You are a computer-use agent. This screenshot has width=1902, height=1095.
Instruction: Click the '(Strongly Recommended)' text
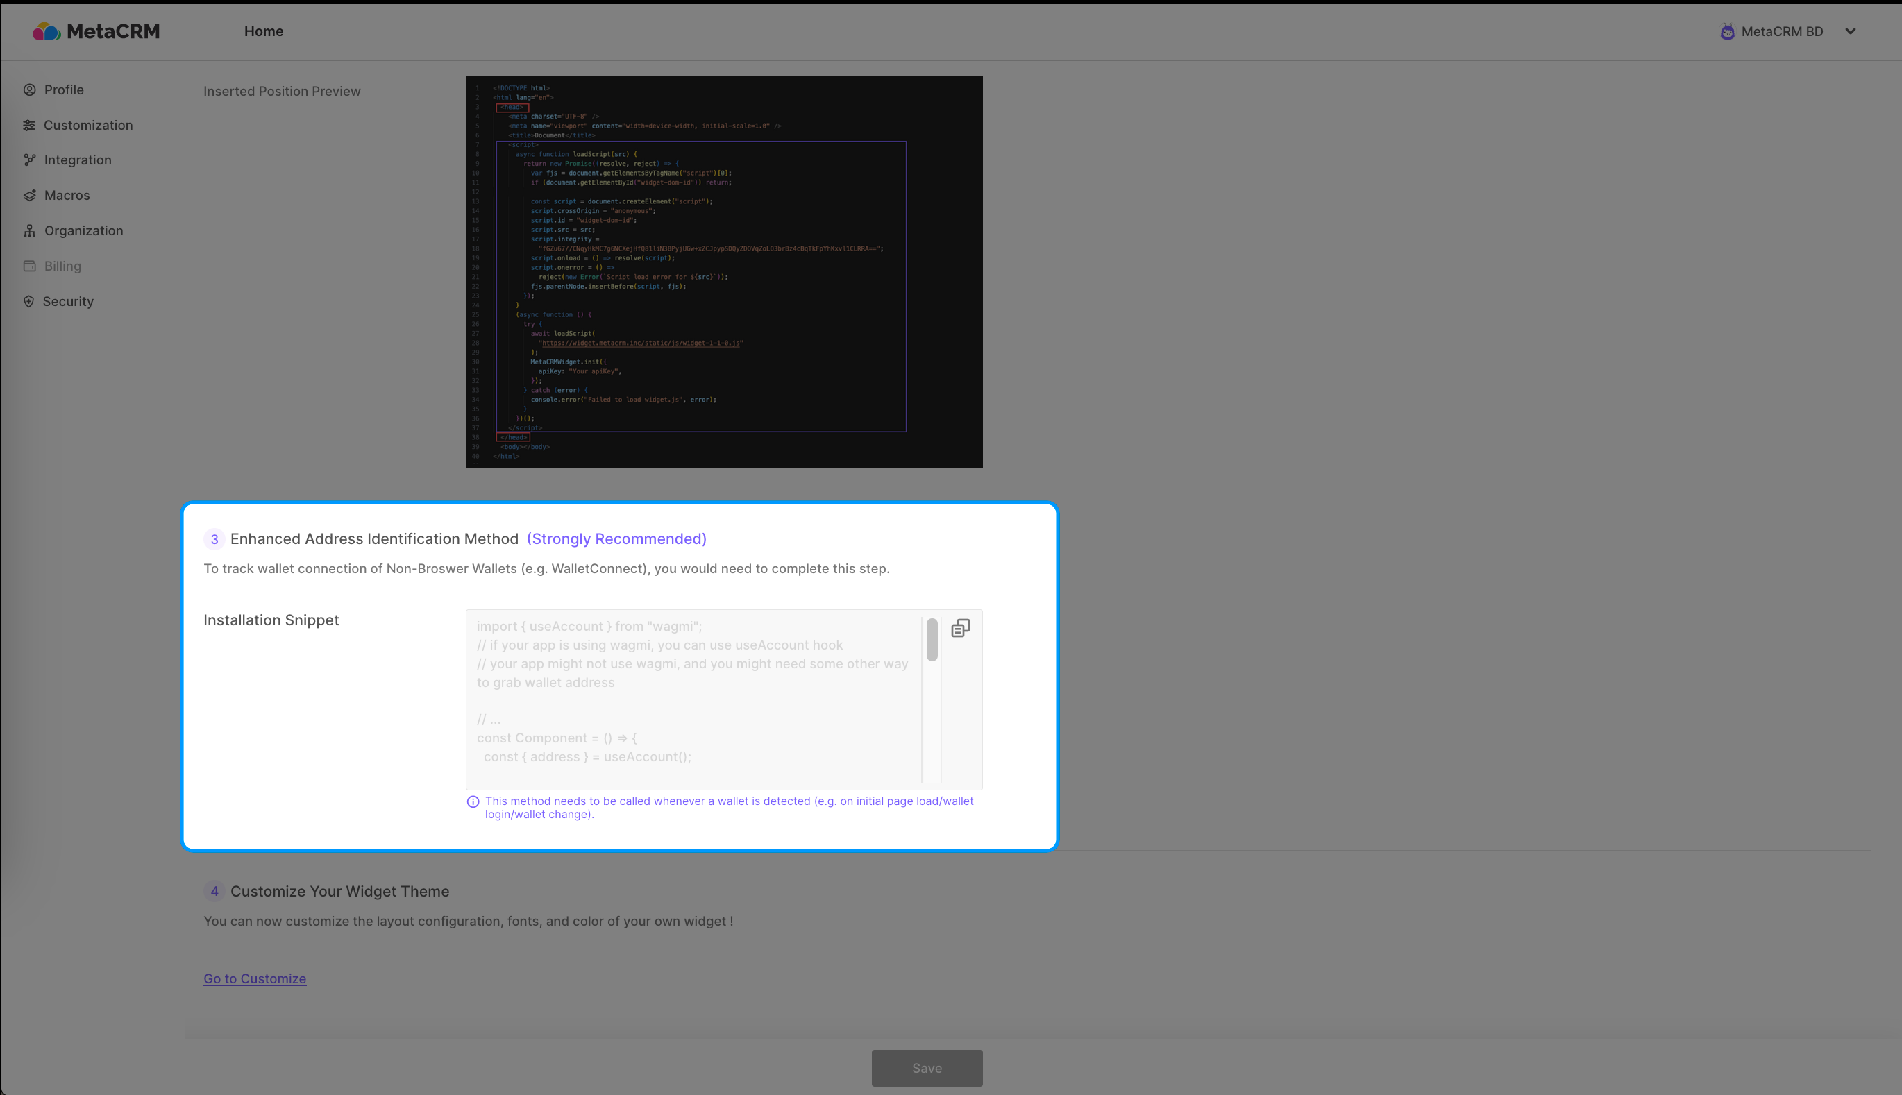pos(616,538)
